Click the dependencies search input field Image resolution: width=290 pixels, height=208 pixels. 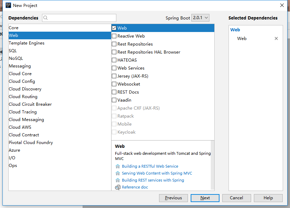(x=79, y=18)
